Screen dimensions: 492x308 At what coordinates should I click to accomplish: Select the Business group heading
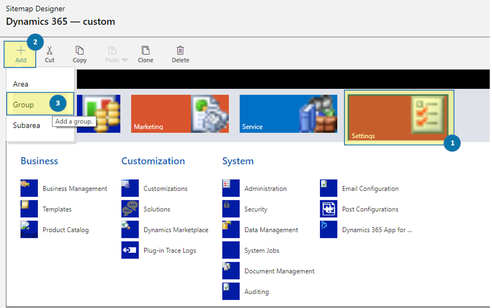(x=39, y=161)
